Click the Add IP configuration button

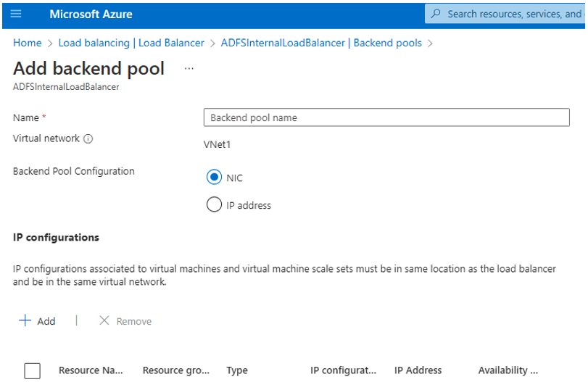tap(37, 321)
